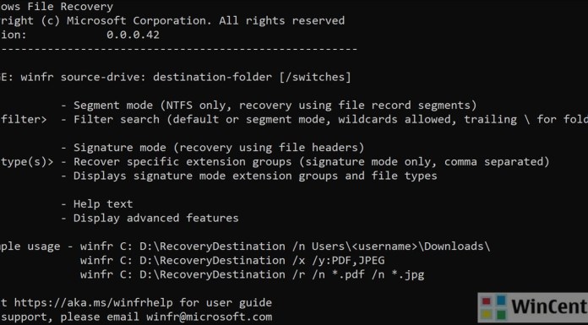Click the Segment mode description line

click(269, 106)
